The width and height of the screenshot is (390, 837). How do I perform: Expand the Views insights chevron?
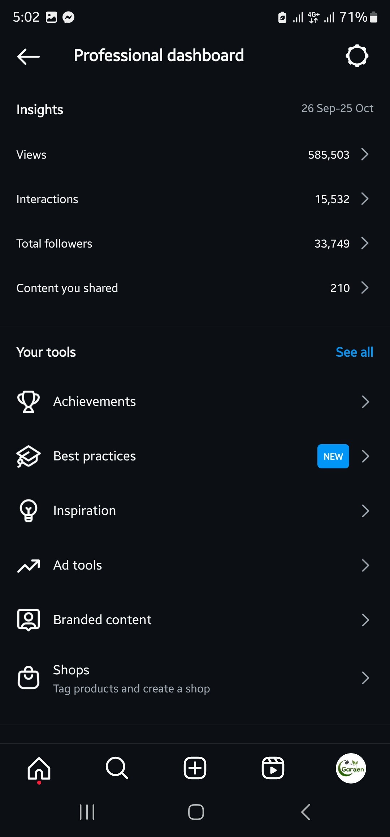pyautogui.click(x=365, y=154)
